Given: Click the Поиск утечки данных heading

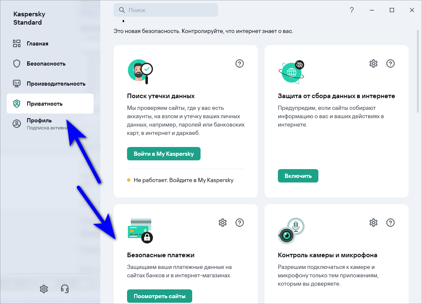Looking at the screenshot, I should [x=161, y=96].
